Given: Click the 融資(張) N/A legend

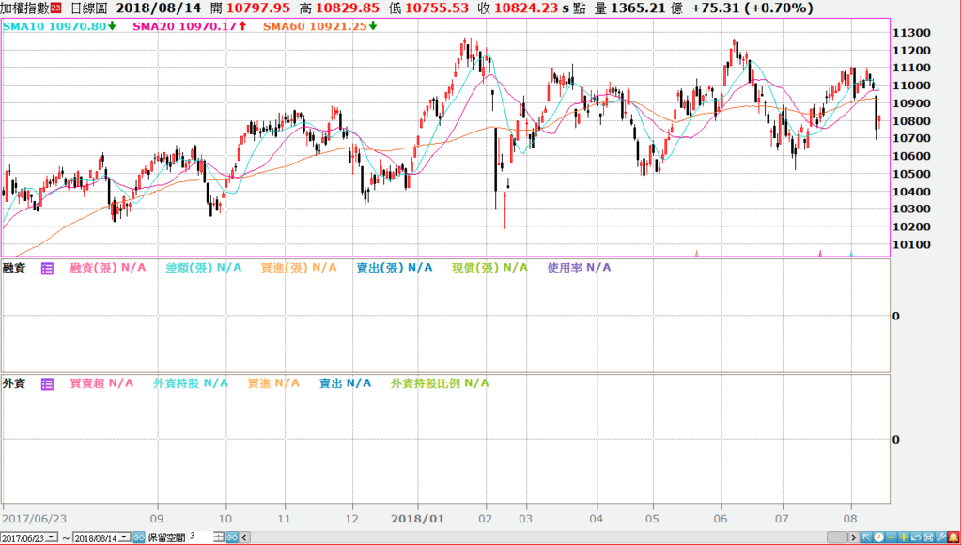Looking at the screenshot, I should (x=108, y=268).
